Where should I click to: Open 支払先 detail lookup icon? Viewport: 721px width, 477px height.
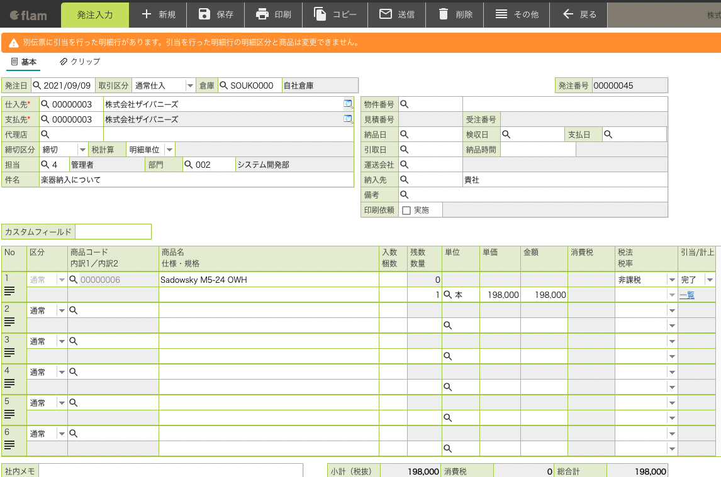pos(348,119)
